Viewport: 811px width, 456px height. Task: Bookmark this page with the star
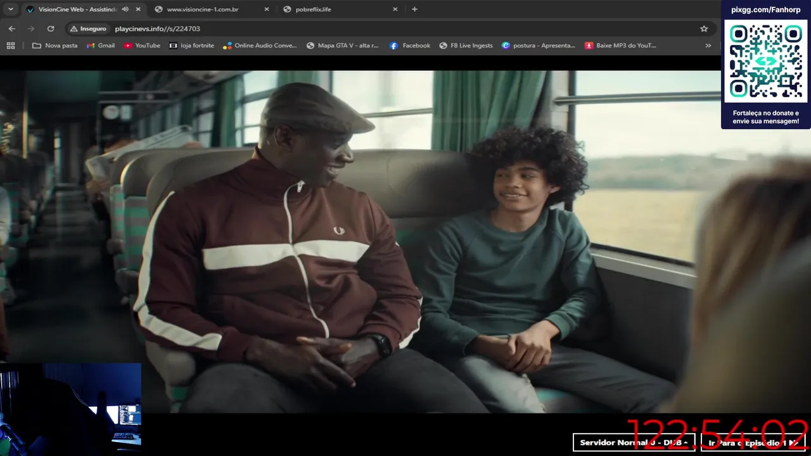pos(704,28)
